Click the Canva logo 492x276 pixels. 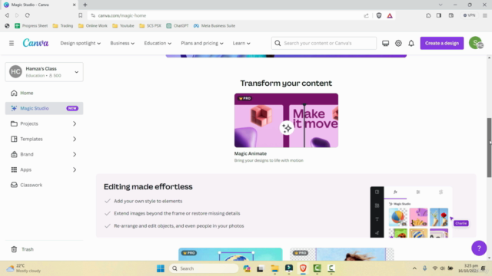click(x=36, y=43)
